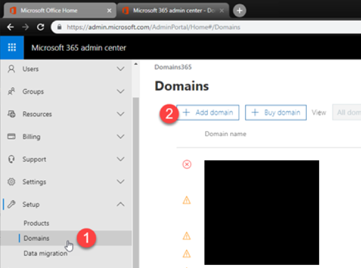Click the Groups people icon
361x268 pixels.
[x=11, y=91]
